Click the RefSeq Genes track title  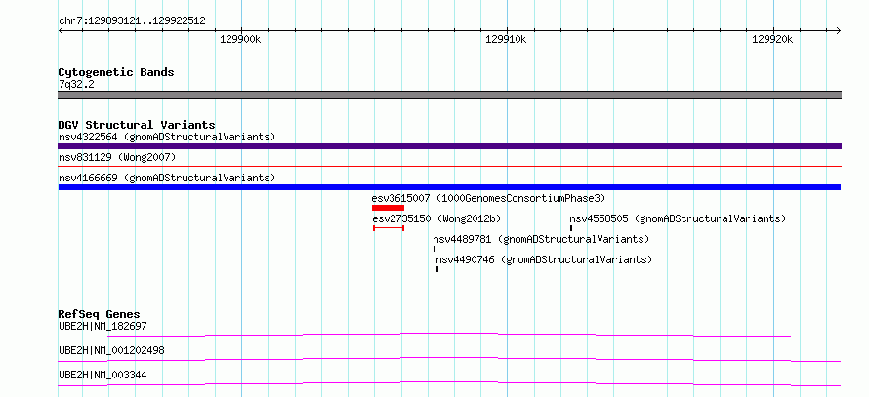[100, 314]
